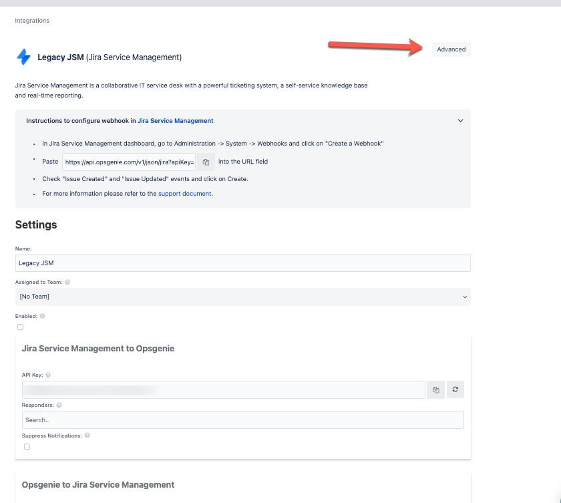Click the Settings heading
561x503 pixels.
36,224
